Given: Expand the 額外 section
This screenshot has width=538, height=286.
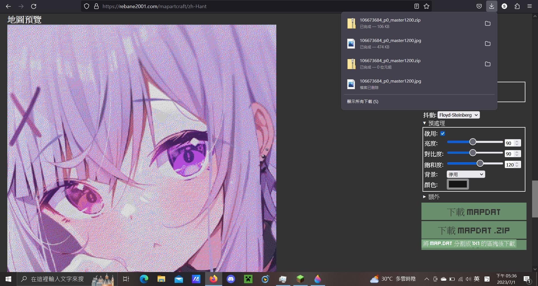Looking at the screenshot, I should 431,197.
